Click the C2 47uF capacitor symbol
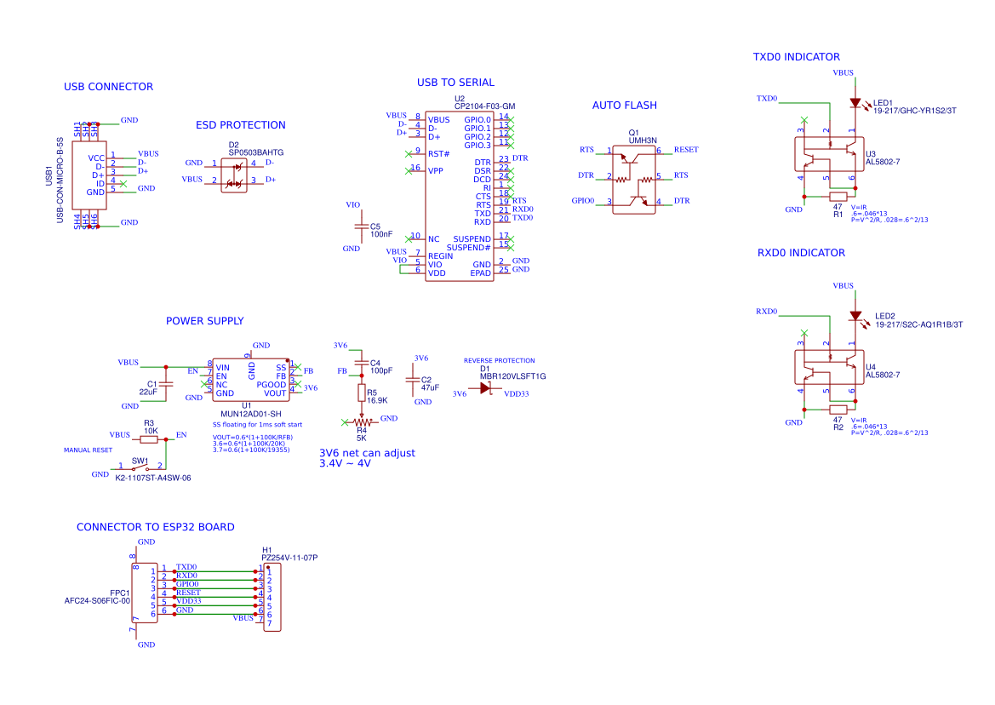 tap(413, 380)
